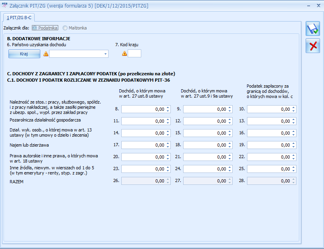Increase field 18 value with up arrow
Viewport: 324px width, 249px height.
click(x=229, y=143)
